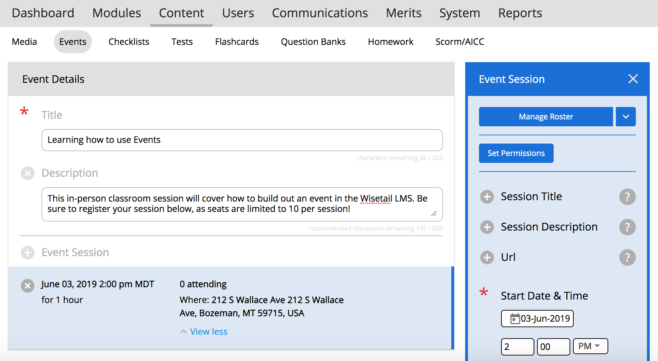Switch to the Tests tab

[x=182, y=42]
